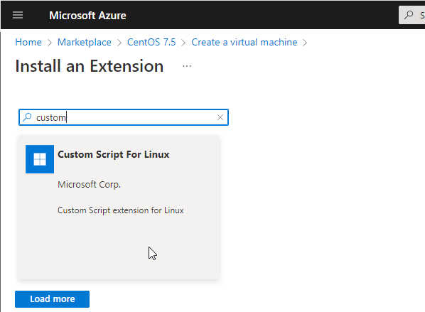Navigate back to Marketplace breadcrumb
The width and height of the screenshot is (425, 312).
tap(85, 42)
